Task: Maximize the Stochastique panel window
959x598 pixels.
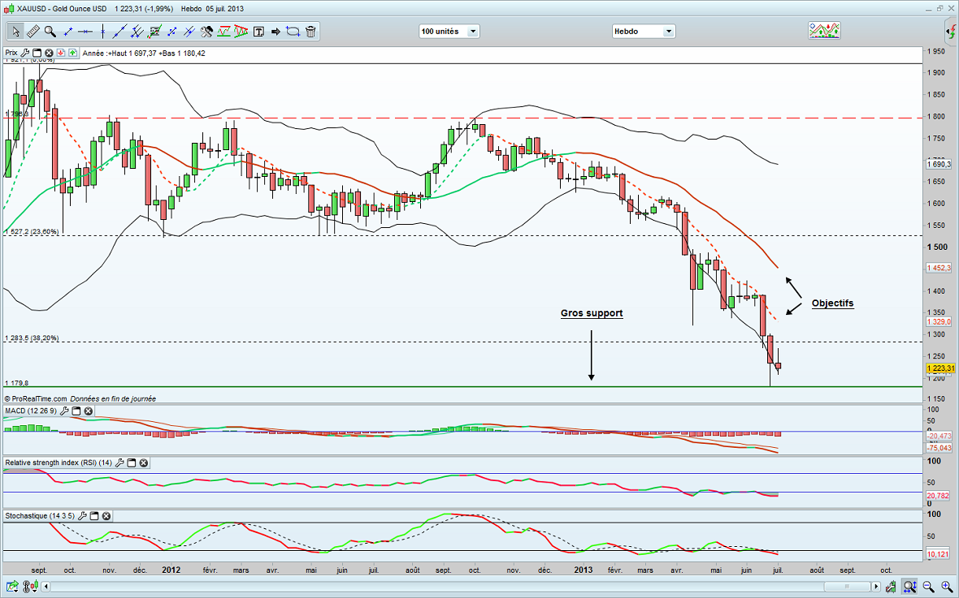Action: tap(93, 515)
